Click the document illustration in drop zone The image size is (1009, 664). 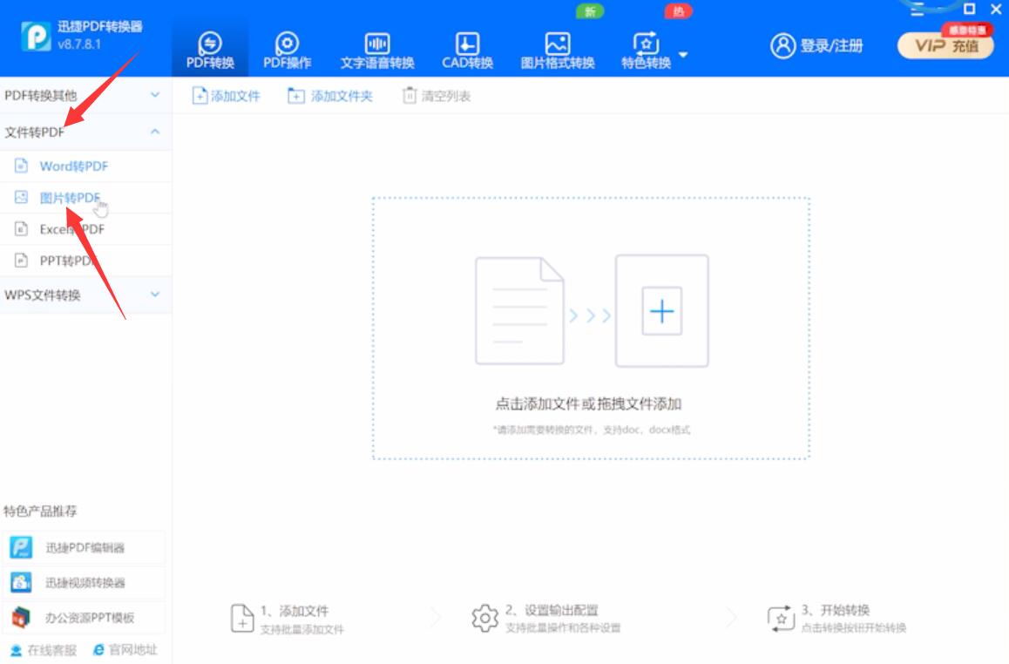click(519, 311)
